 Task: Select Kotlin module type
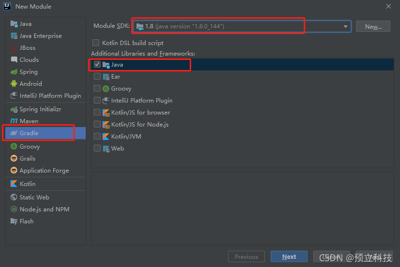[x=46, y=184]
